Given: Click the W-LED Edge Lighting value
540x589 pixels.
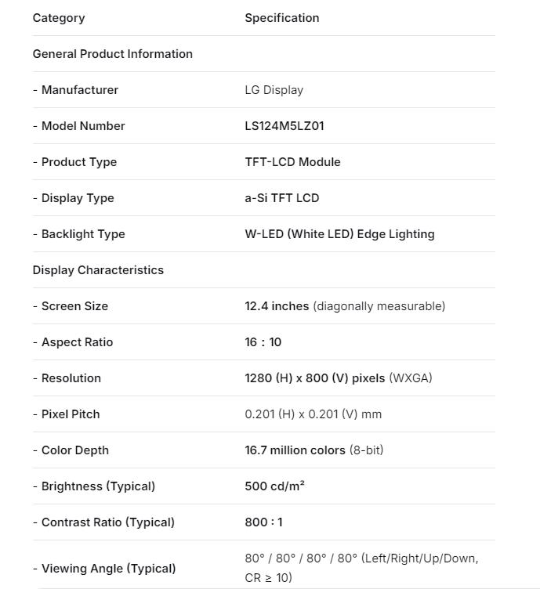Looking at the screenshot, I should click(339, 234).
